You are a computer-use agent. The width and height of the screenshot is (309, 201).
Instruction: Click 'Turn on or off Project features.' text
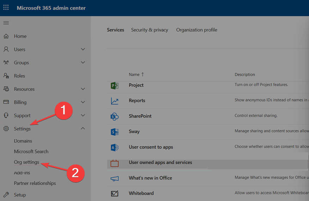tap(261, 85)
